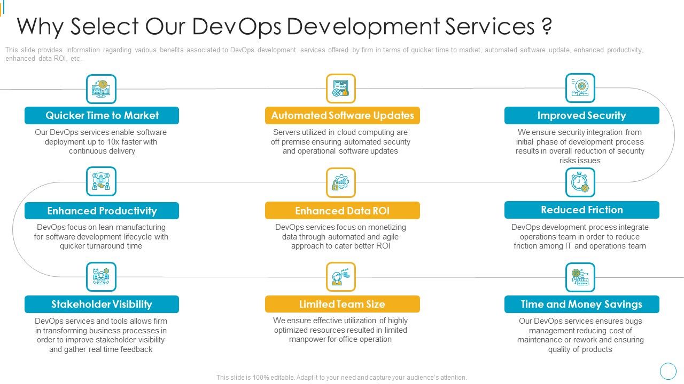Screen dimensions: 684x384
Task: Click the Enhanced Data ROI gear-lock icon
Action: click(x=341, y=183)
